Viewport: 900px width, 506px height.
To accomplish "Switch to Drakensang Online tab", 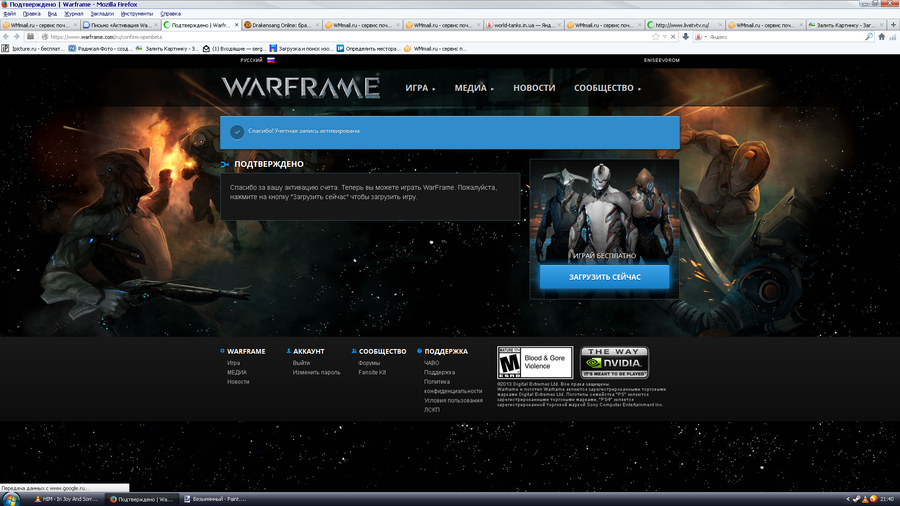I will pyautogui.click(x=281, y=25).
